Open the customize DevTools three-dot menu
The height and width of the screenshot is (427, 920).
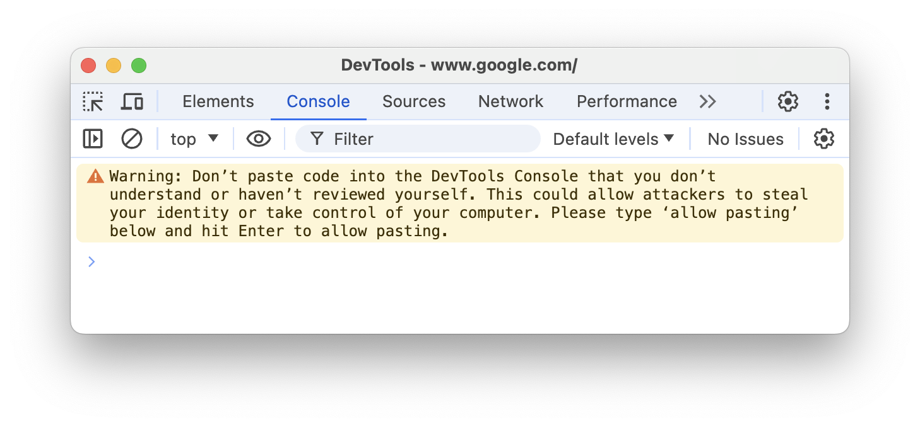click(x=827, y=101)
